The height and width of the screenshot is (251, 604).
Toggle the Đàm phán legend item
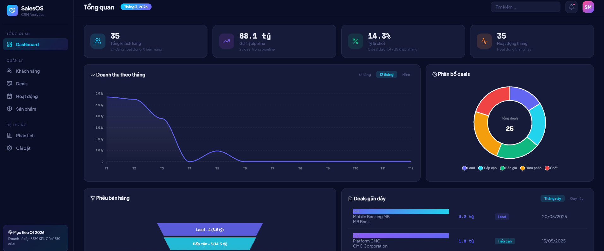531,168
